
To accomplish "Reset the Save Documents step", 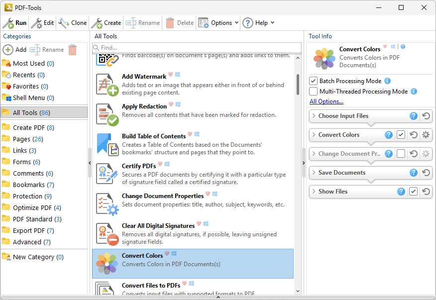I will point(426,173).
